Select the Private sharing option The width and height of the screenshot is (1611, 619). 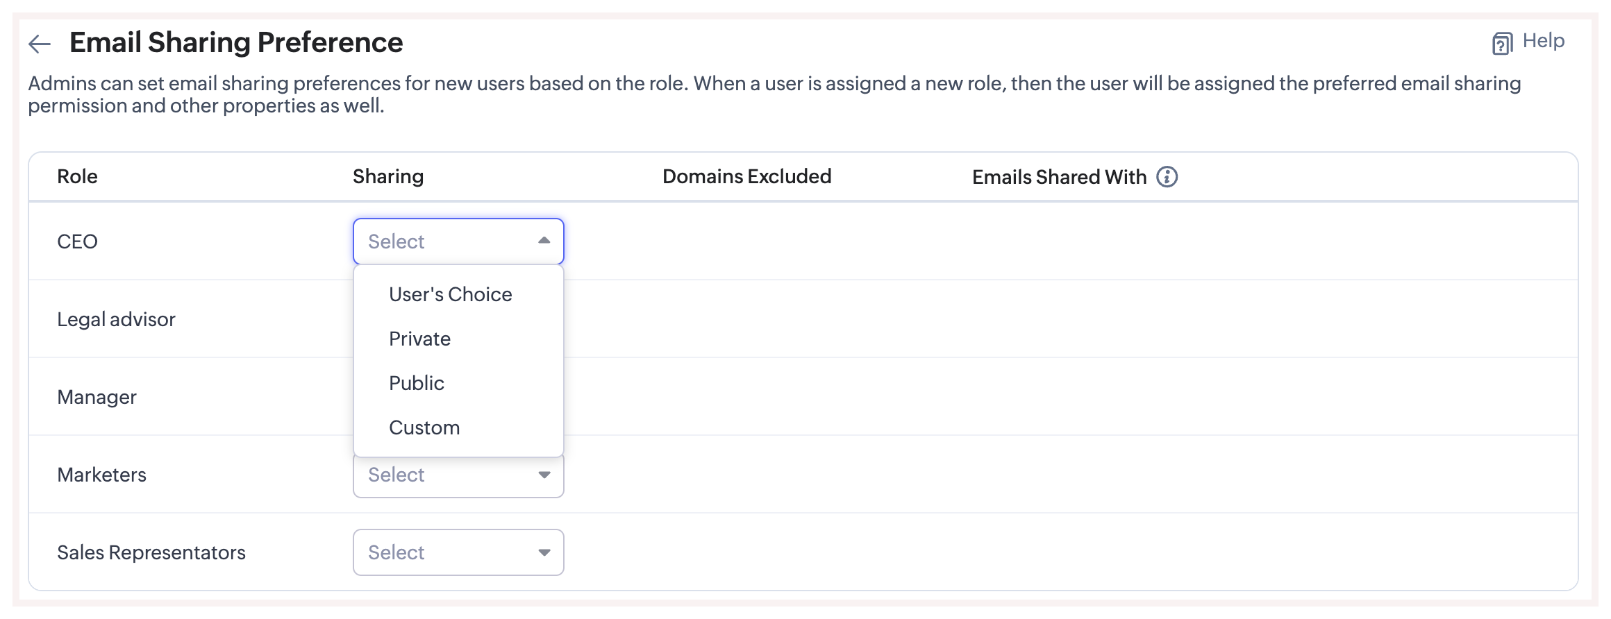419,339
